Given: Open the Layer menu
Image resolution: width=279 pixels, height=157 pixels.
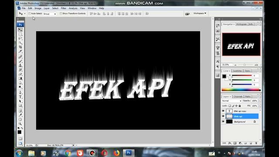Looking at the screenshot, I should click(47, 8).
